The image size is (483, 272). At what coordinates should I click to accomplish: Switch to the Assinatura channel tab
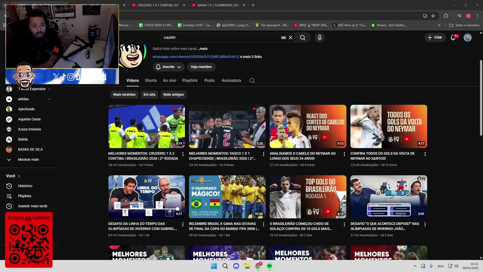click(x=231, y=80)
